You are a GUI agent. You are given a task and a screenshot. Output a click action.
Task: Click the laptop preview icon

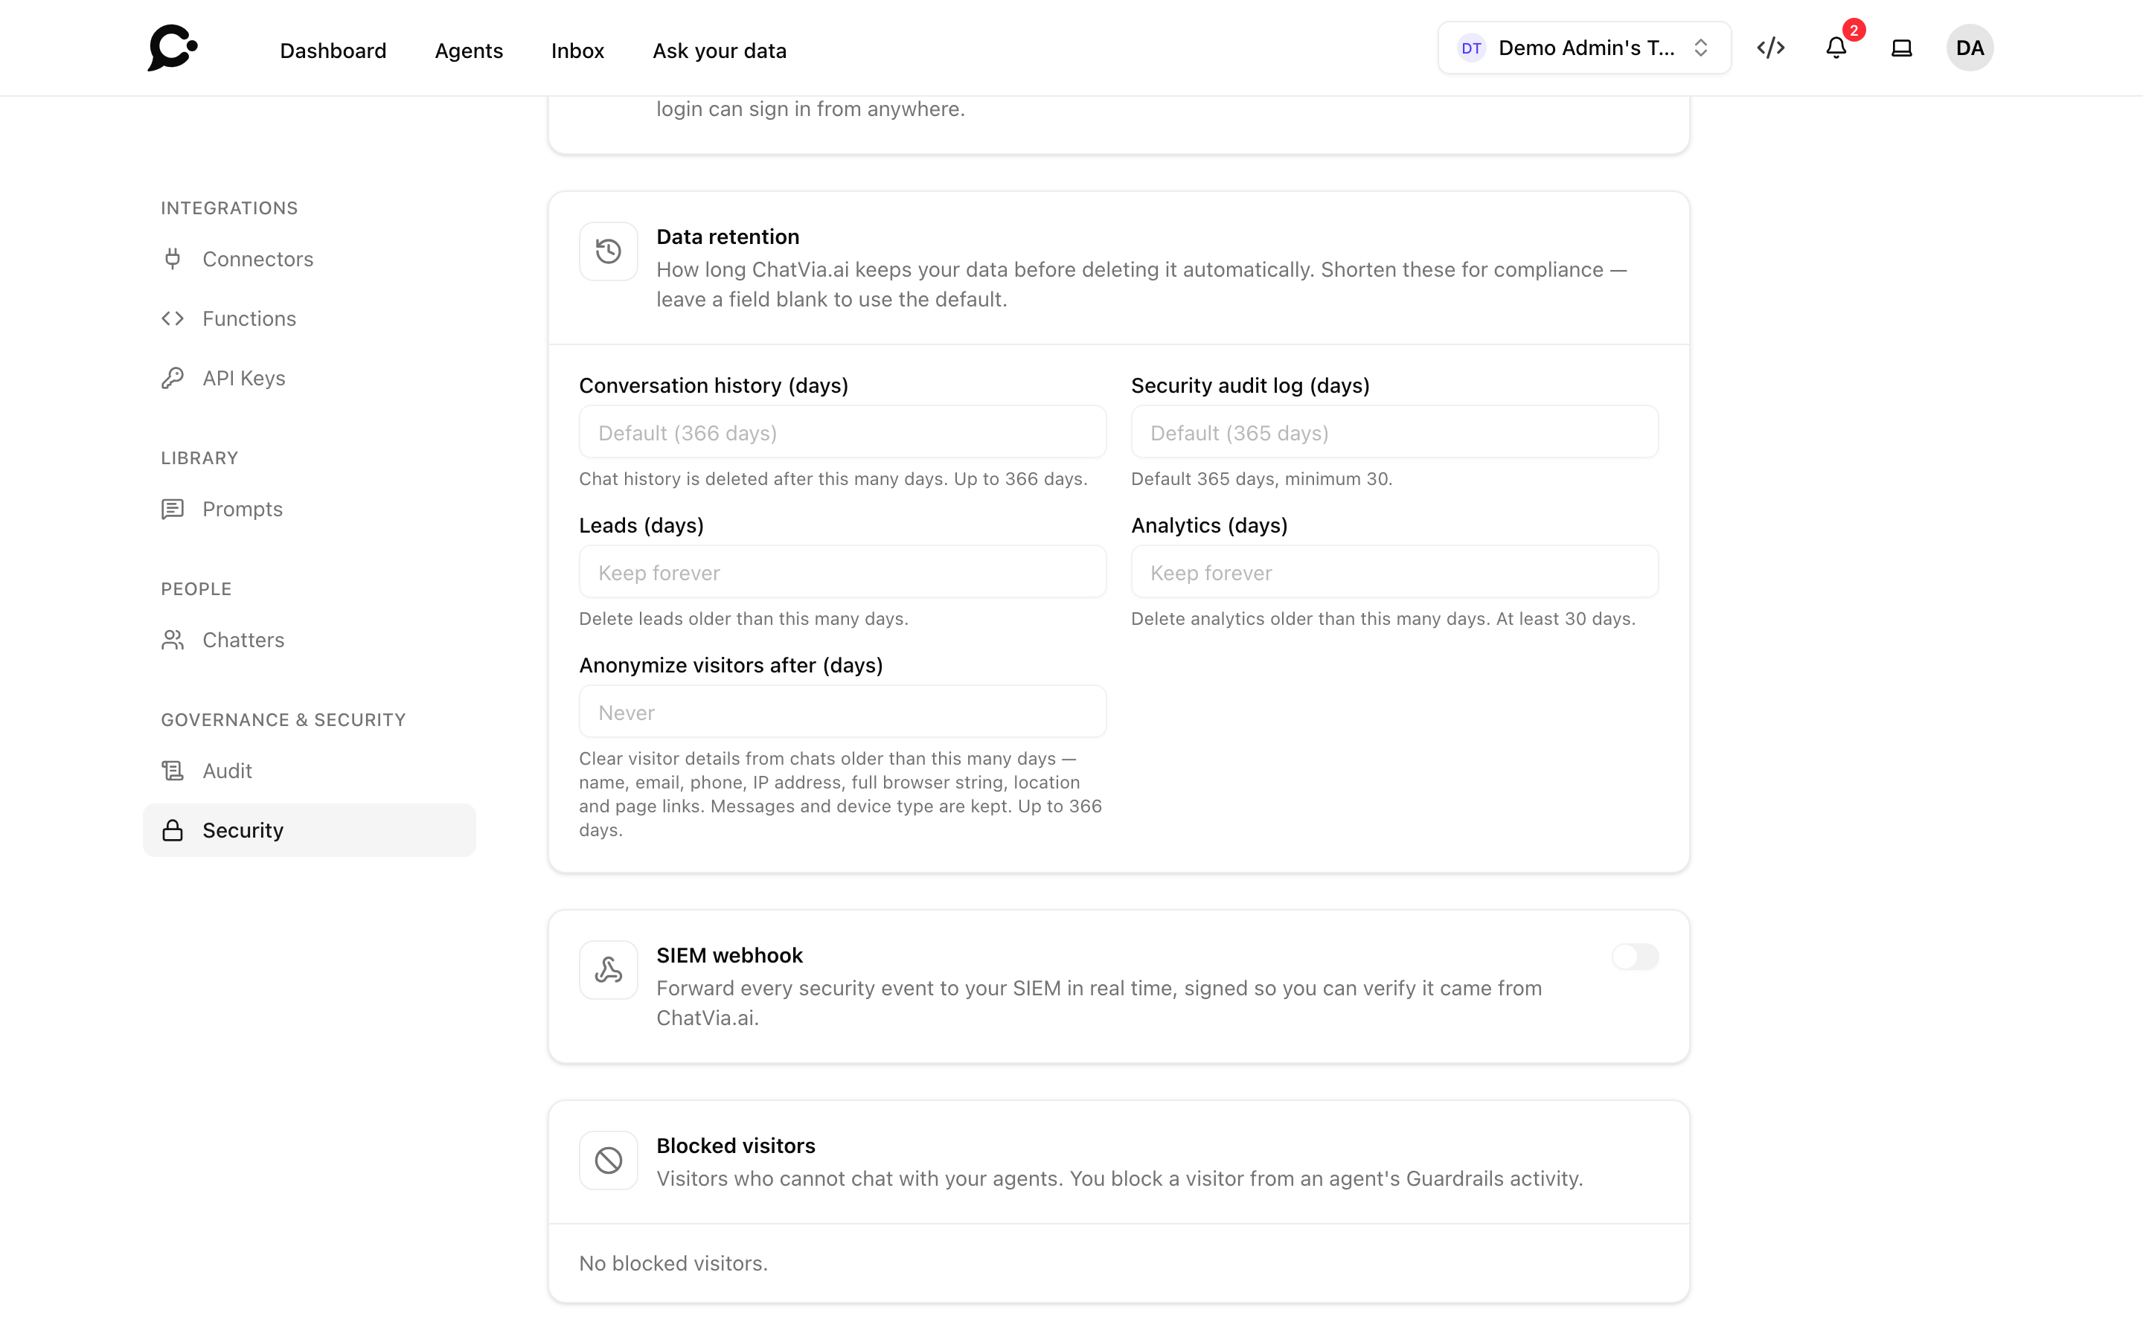tap(1901, 48)
